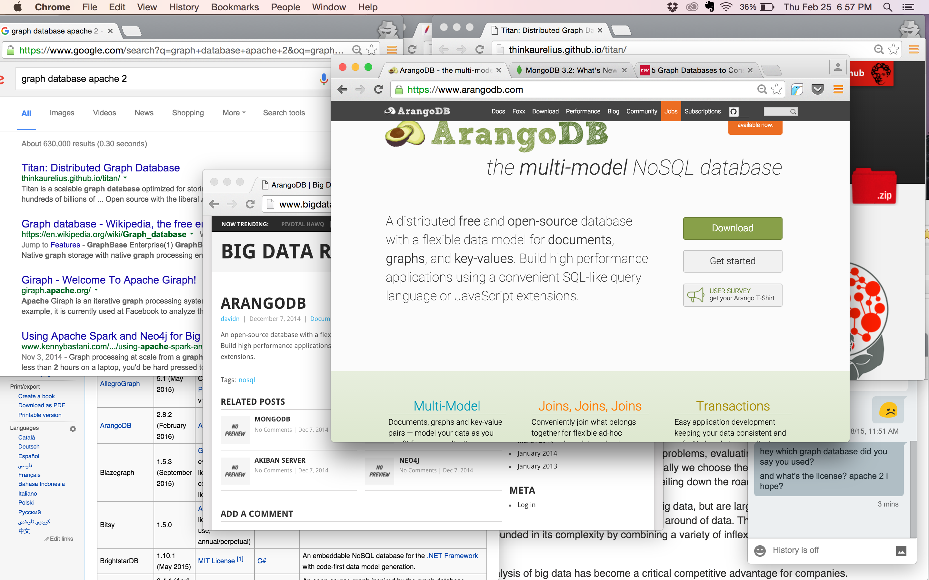
Task: Open Chrome hamburger menu in ArangoDB window
Action: (838, 90)
